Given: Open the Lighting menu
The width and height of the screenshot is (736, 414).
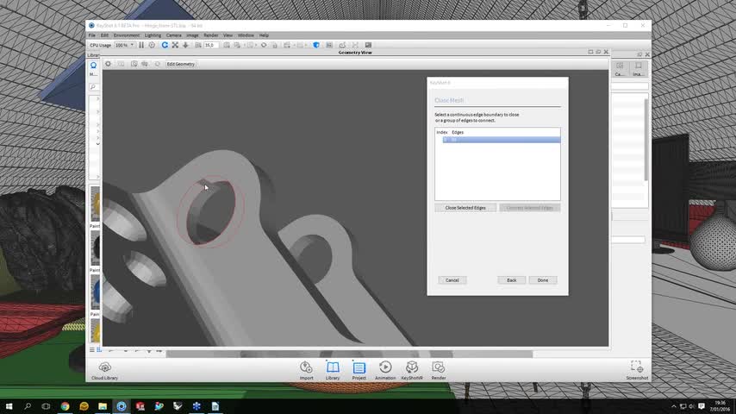Looking at the screenshot, I should (153, 35).
